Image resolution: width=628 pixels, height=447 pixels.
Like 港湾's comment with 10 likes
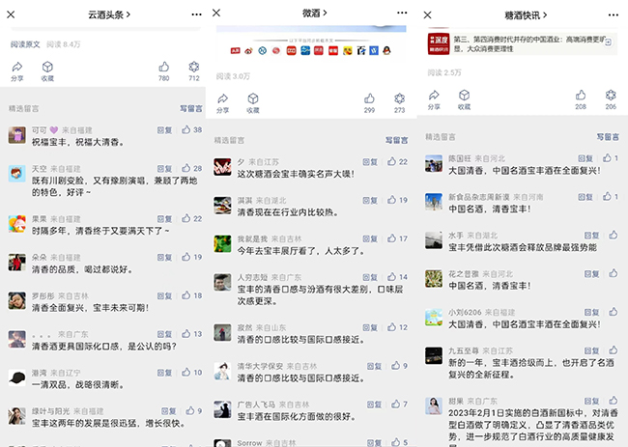191,372
